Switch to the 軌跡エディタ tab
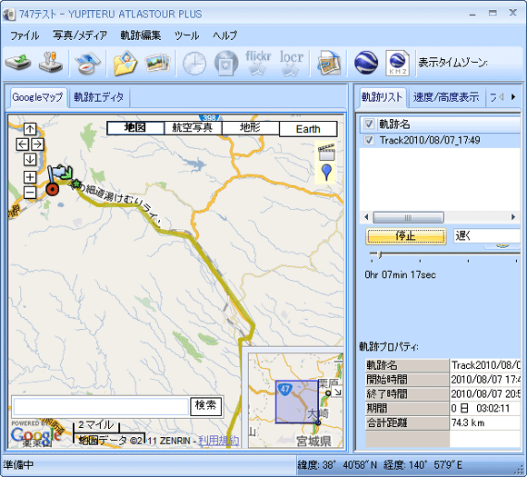Viewport: 527px width, 477px height. click(99, 97)
